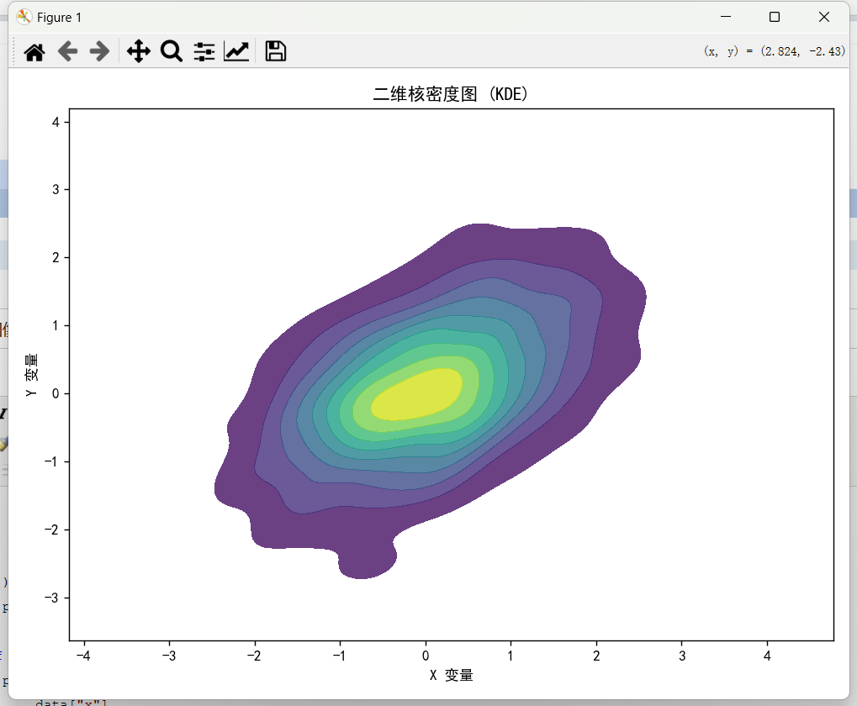The width and height of the screenshot is (857, 706).
Task: Click the yellow peak density region
Action: click(417, 394)
